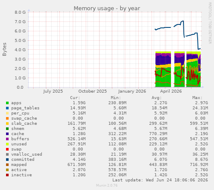
Task: Click apps current value 1.59G
Action: pos(79,103)
